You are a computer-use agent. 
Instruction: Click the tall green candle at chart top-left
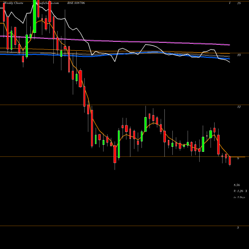34,16
